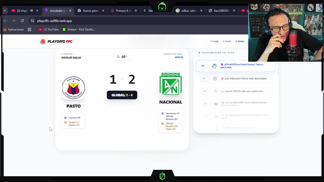The image size is (324, 182).
Task: Mute the audio icon on Jingle tab
Action: [x=31, y=11]
